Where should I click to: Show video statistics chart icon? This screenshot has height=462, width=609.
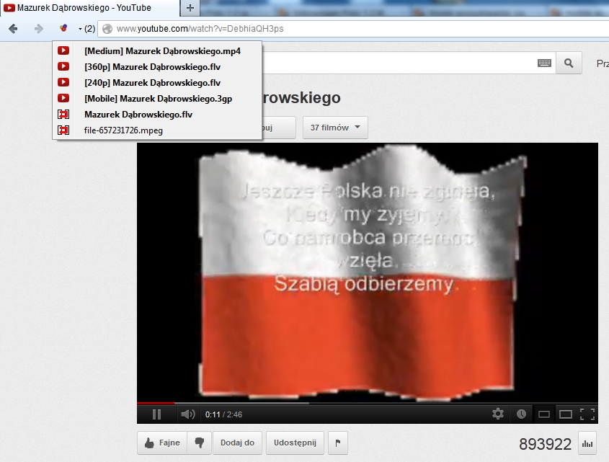coord(587,444)
